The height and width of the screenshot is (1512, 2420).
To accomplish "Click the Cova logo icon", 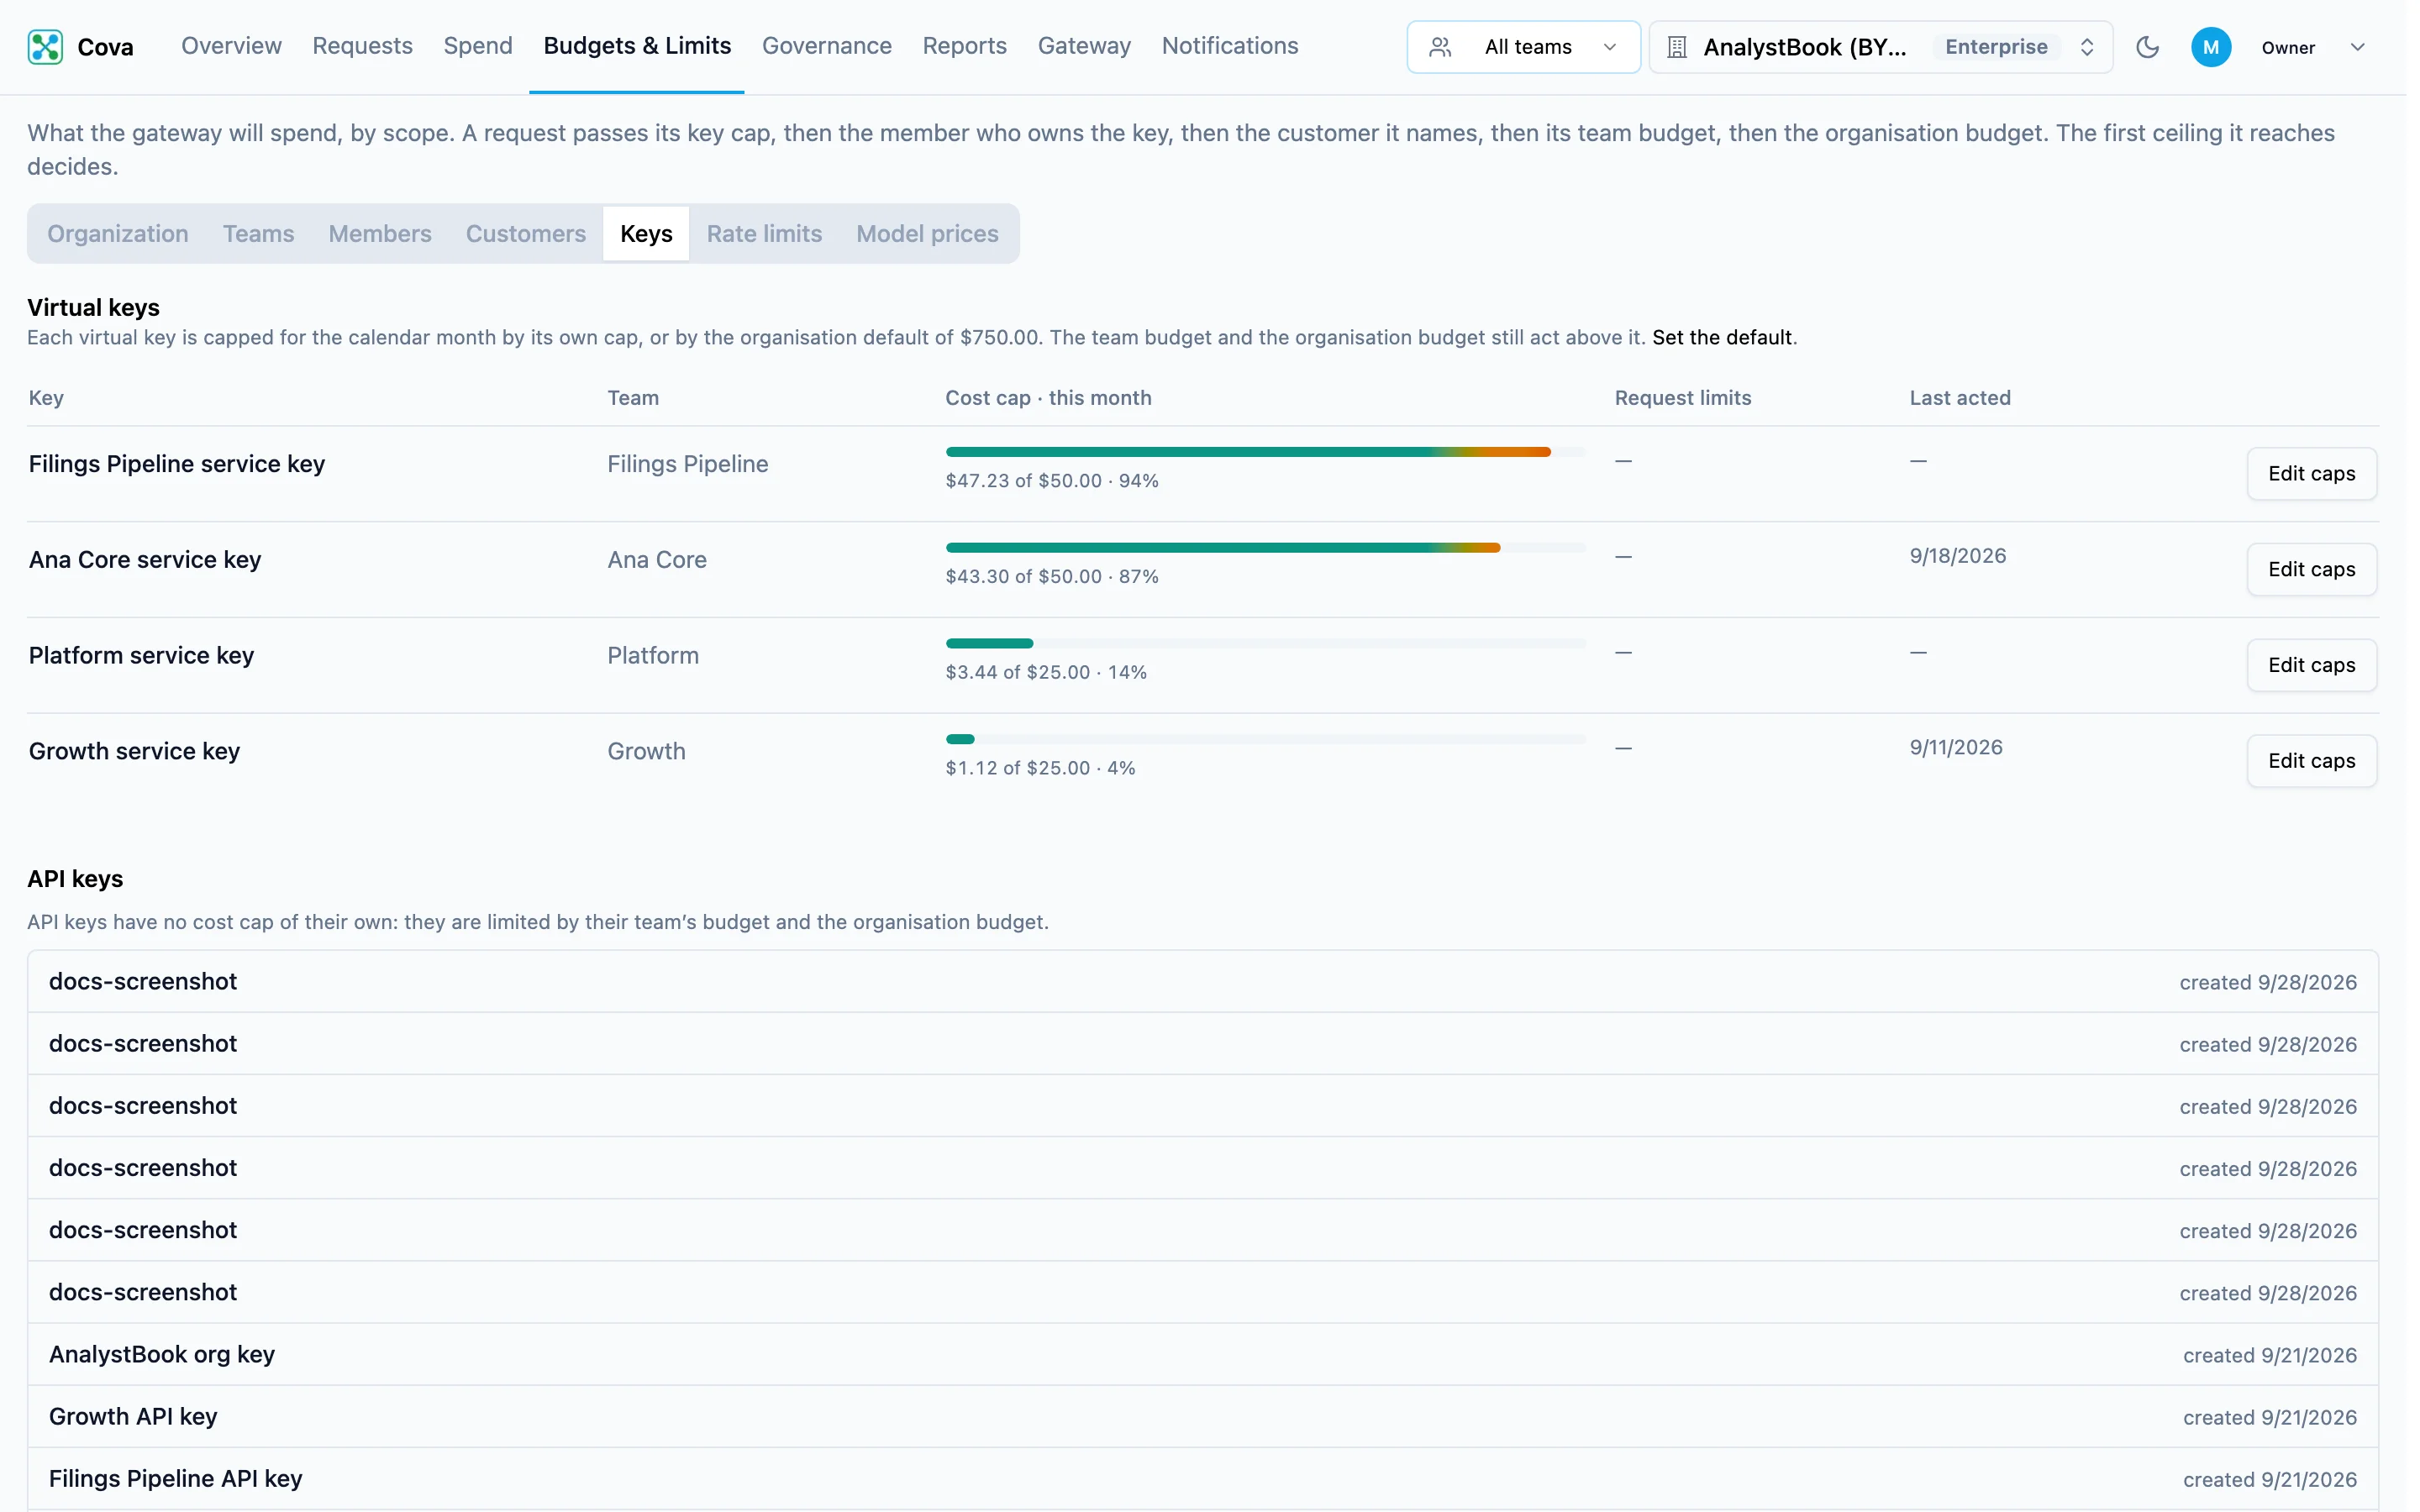I will (x=45, y=47).
